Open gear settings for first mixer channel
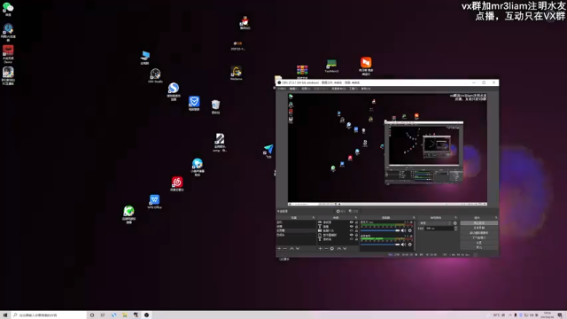 pyautogui.click(x=409, y=230)
